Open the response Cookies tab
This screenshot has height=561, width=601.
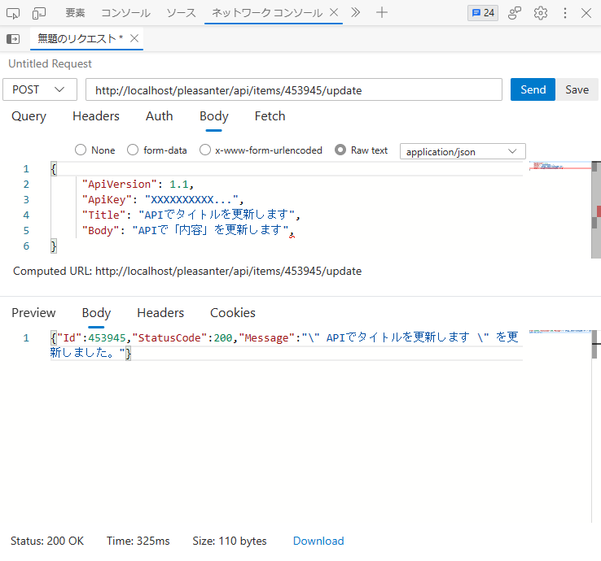(x=233, y=313)
